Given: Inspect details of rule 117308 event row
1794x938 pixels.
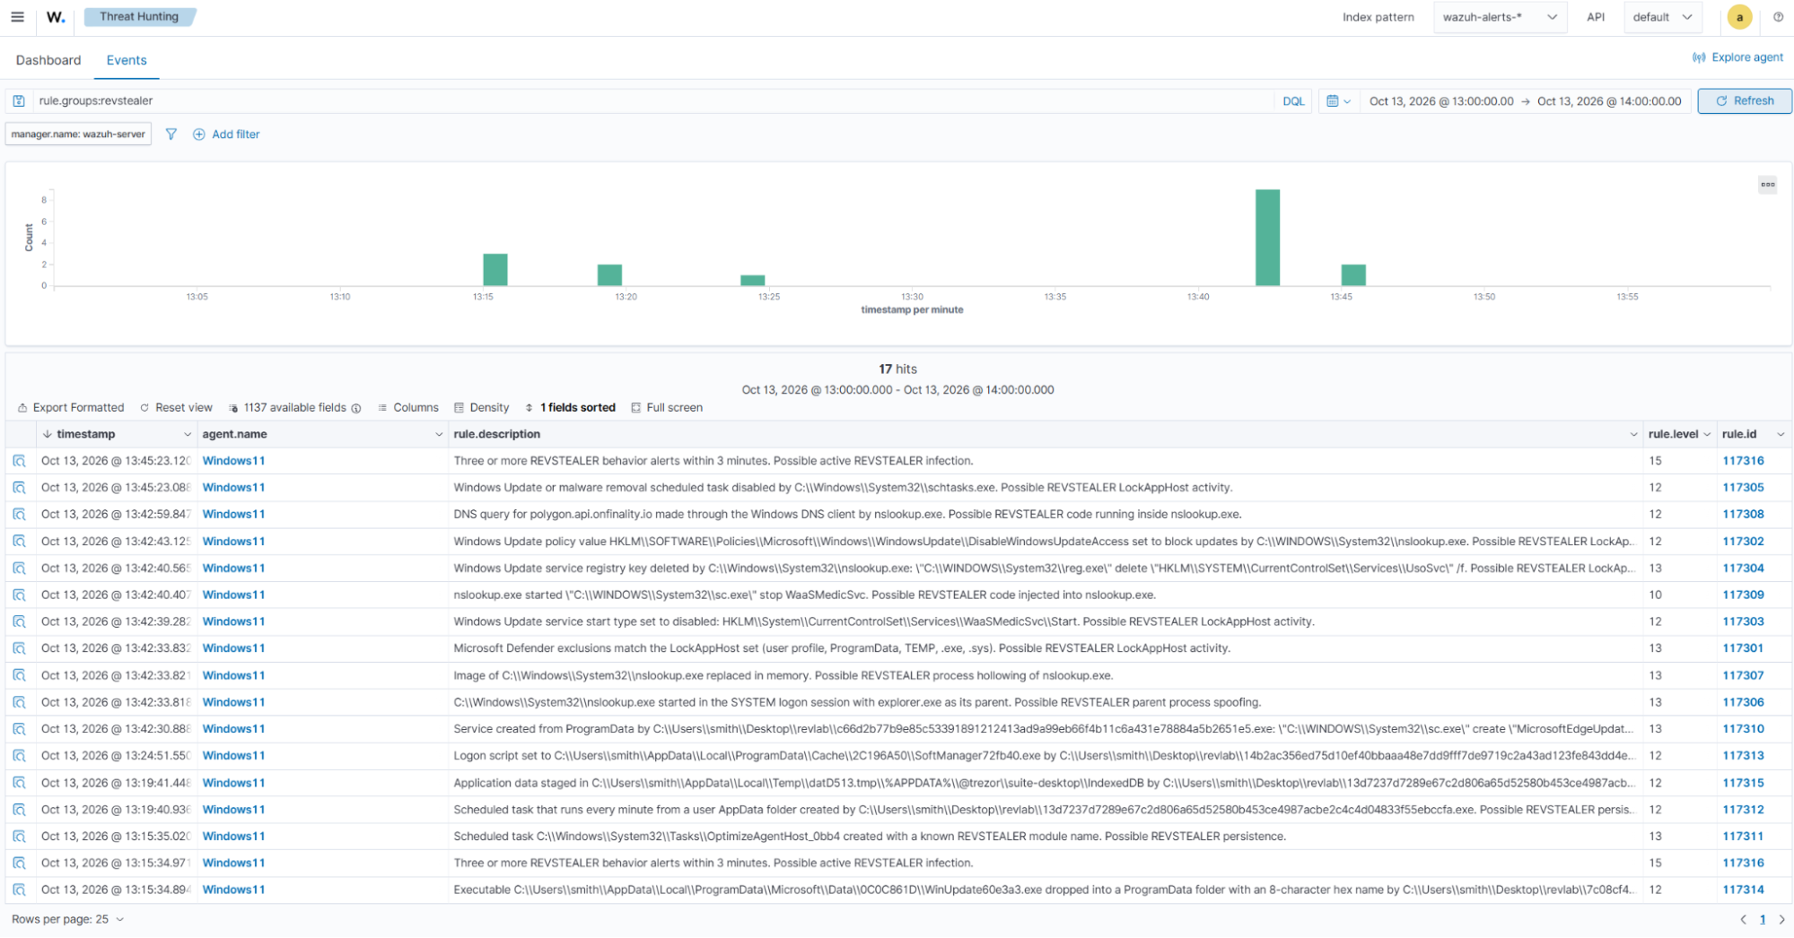Looking at the screenshot, I should tap(20, 515).
